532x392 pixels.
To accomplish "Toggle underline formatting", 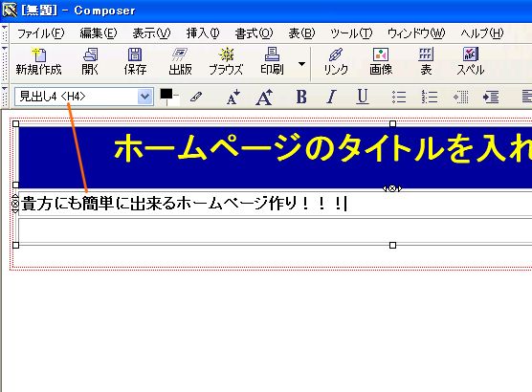I will pyautogui.click(x=363, y=97).
